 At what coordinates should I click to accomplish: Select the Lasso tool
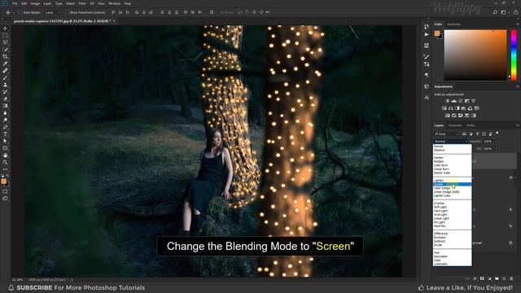pyautogui.click(x=5, y=42)
